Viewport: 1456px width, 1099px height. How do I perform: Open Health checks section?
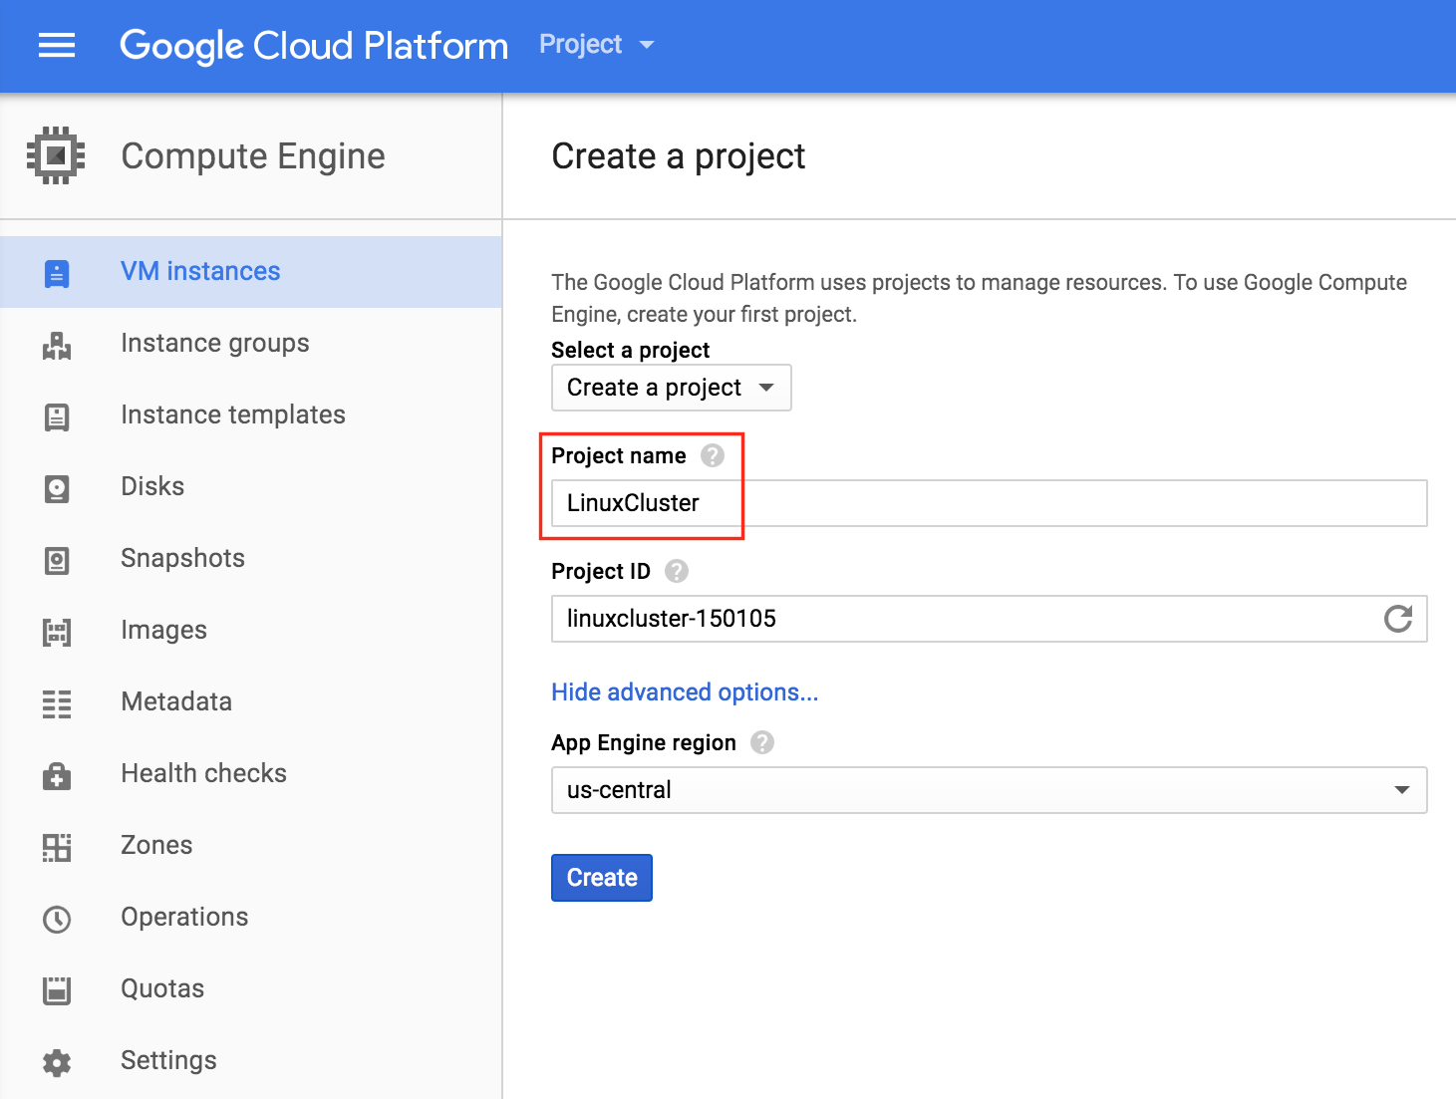(x=251, y=774)
